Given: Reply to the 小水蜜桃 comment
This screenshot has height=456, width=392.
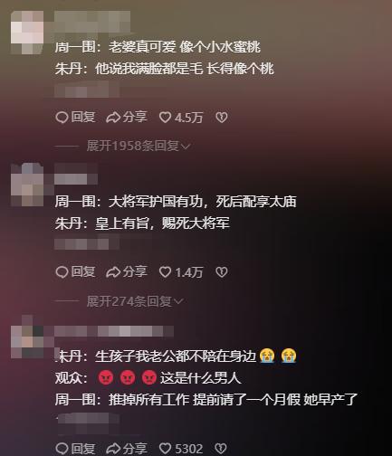Looking at the screenshot, I should pyautogui.click(x=75, y=118).
